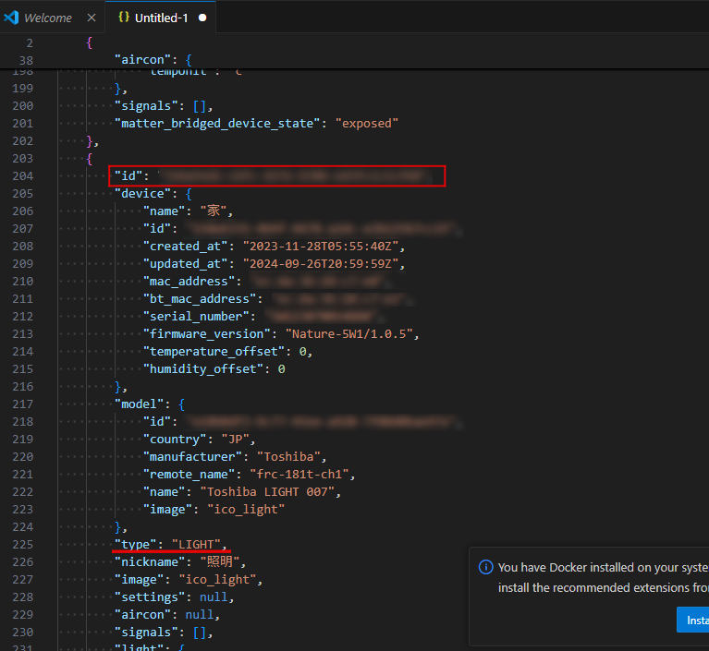Click the VS Code logo icon on Welcome tab
The height and width of the screenshot is (651, 709).
point(11,18)
